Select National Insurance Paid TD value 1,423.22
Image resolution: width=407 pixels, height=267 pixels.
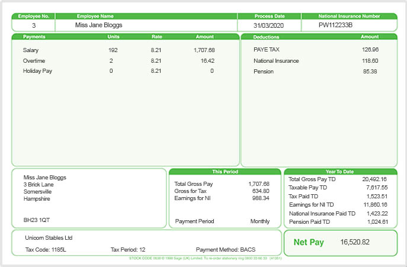(377, 214)
